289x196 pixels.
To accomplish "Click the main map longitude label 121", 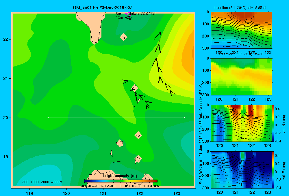I will tap(103, 193).
